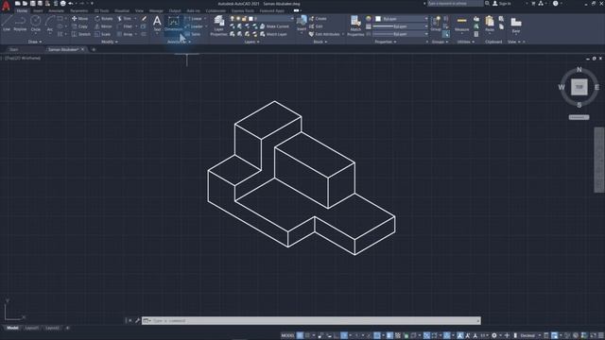Expand the Layers panel
The width and height of the screenshot is (605, 340).
click(251, 42)
